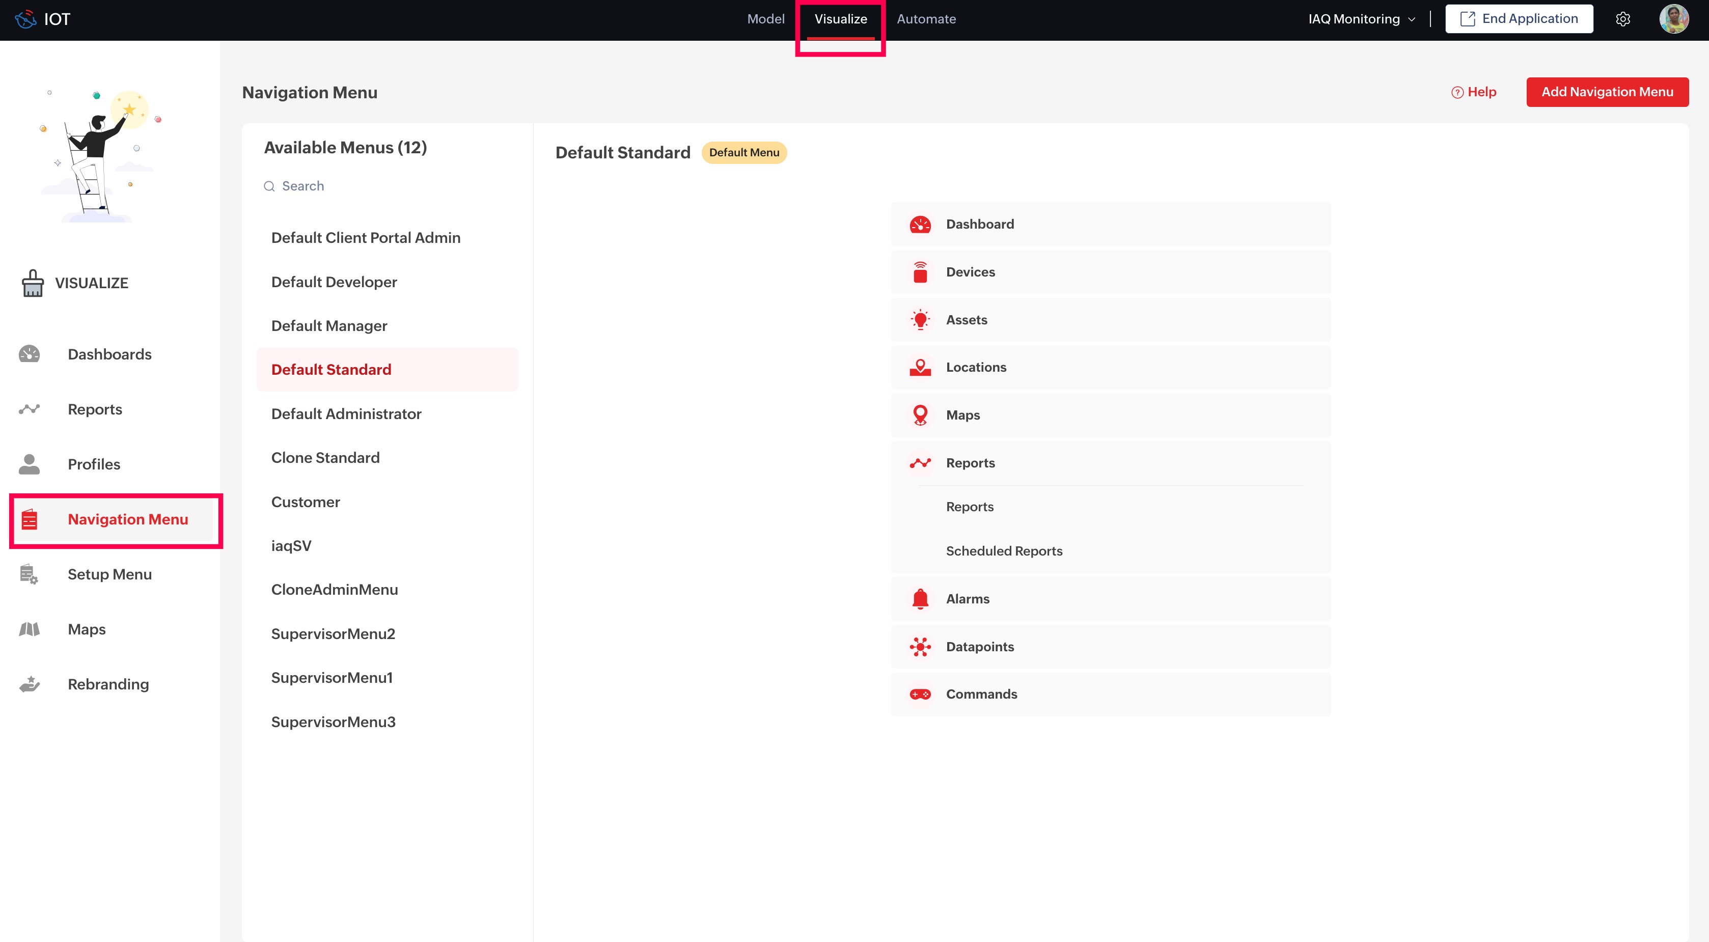The width and height of the screenshot is (1709, 942).
Task: Click the IOT logo icon
Action: point(26,19)
